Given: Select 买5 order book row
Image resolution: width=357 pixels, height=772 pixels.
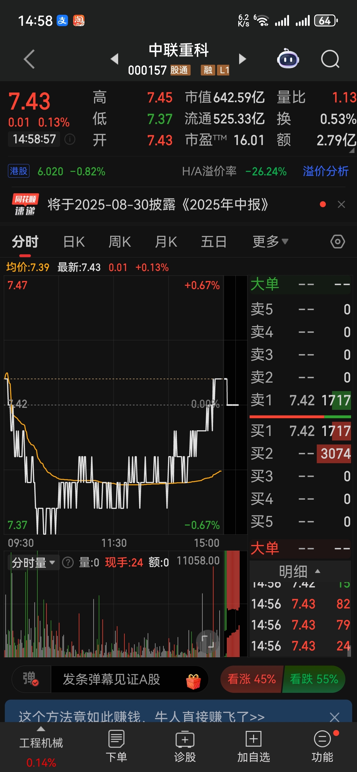Looking at the screenshot, I should (x=300, y=522).
